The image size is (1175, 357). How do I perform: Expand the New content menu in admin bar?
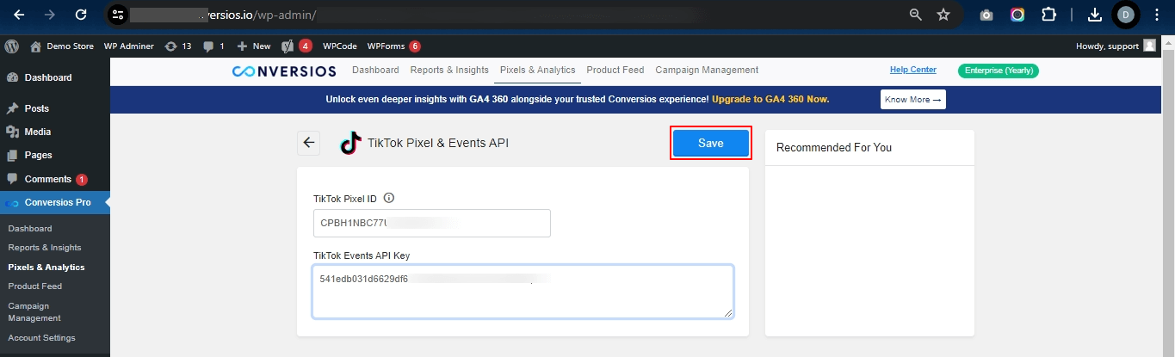click(254, 46)
